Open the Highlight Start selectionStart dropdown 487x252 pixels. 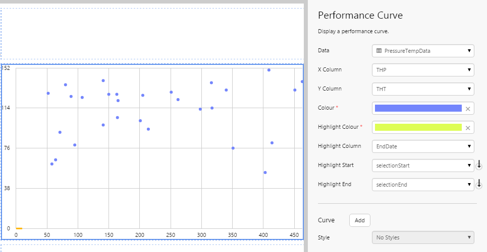click(423, 165)
